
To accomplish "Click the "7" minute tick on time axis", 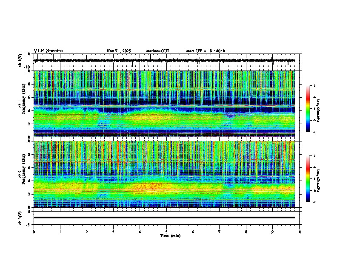I will click(220, 232).
